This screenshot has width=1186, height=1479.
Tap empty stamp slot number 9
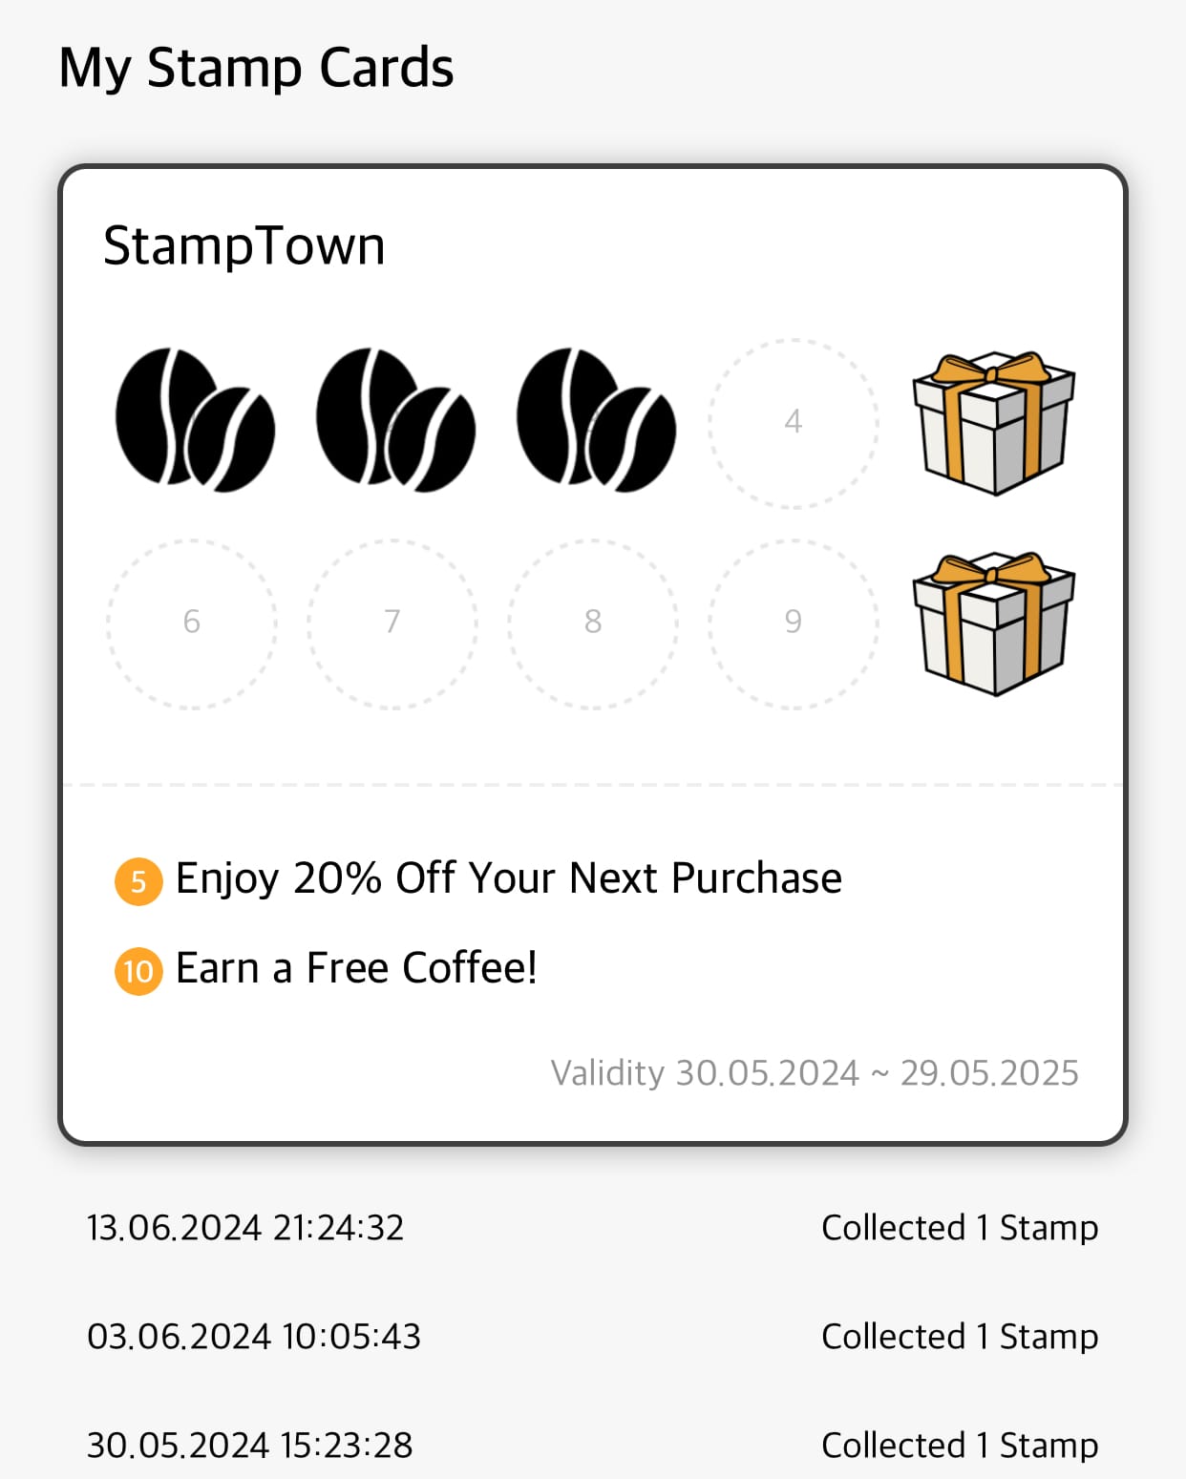click(793, 623)
